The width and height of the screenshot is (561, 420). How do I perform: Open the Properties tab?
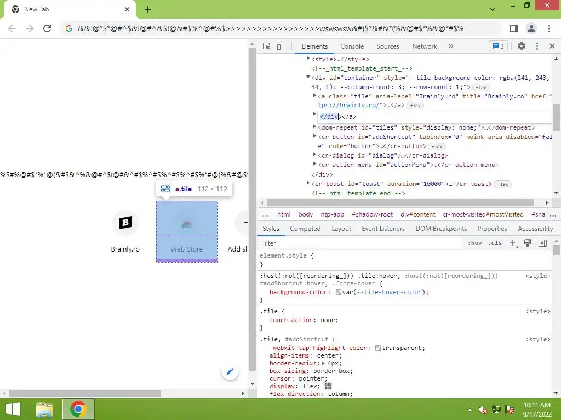coord(492,229)
